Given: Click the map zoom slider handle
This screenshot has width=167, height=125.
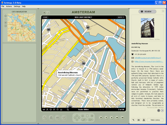Looking at the screenshot, I should pos(87,116).
